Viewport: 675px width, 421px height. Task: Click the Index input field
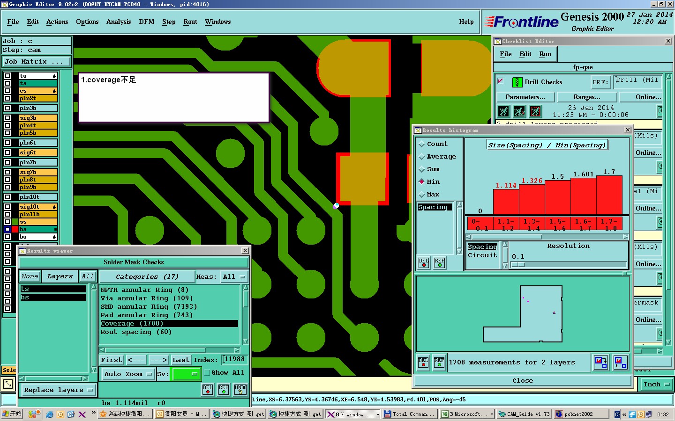234,359
